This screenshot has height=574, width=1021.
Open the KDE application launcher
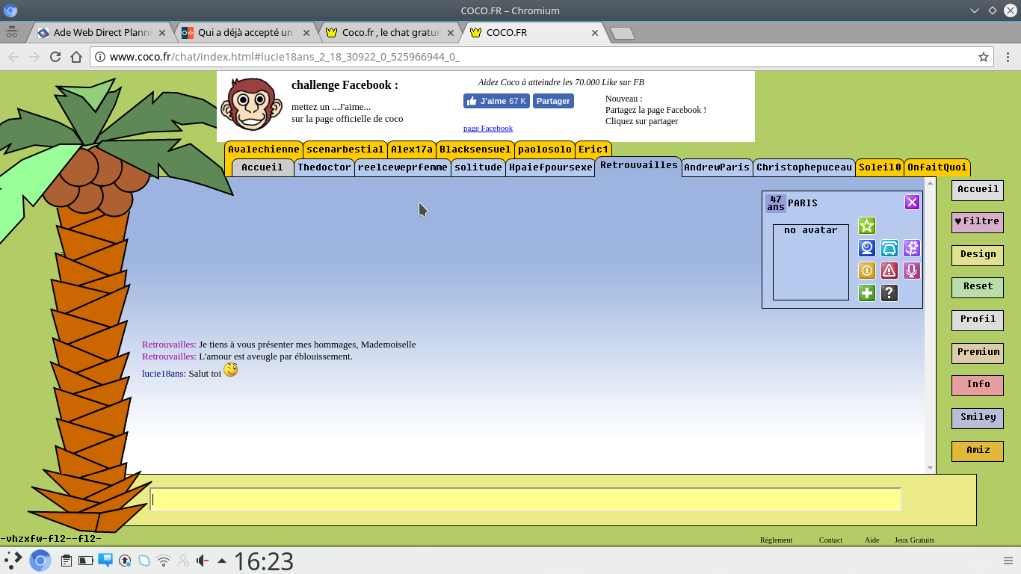13,561
